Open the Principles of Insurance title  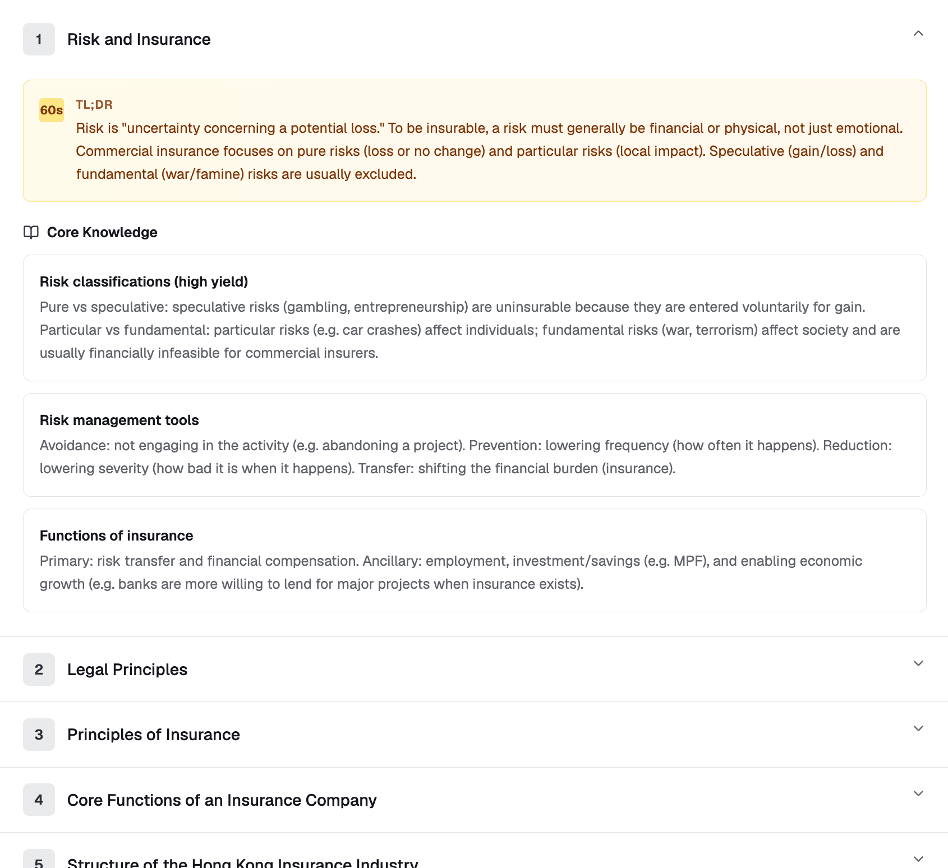pyautogui.click(x=154, y=735)
